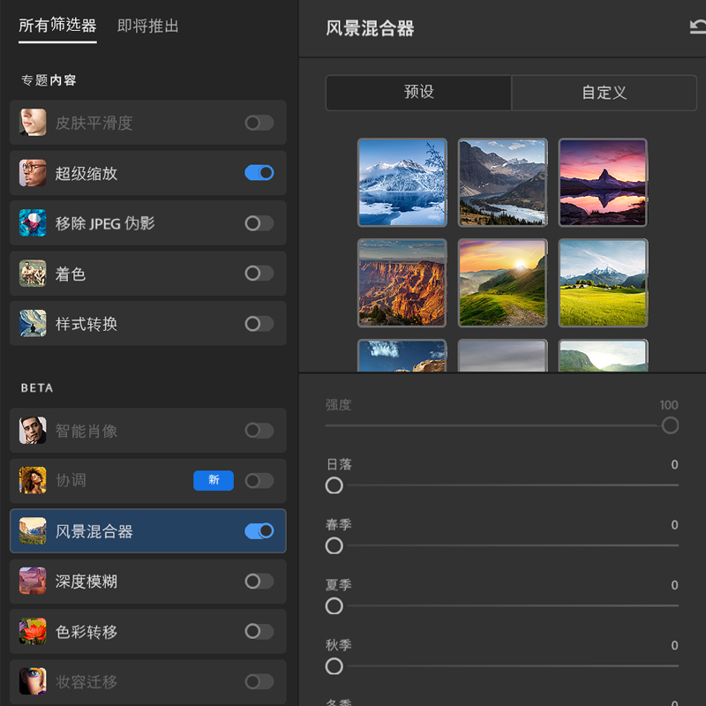Reset 风景混合器 parameters with the undo arrow
Viewport: 706px width, 706px height.
click(698, 27)
